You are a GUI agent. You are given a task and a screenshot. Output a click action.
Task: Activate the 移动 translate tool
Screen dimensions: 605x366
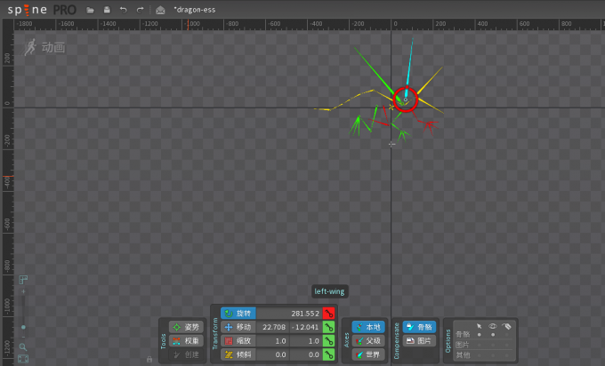pyautogui.click(x=238, y=327)
